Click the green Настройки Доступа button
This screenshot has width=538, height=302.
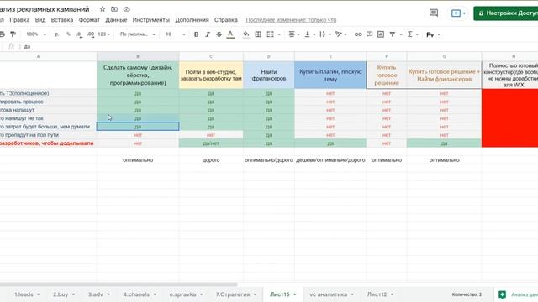506,13
